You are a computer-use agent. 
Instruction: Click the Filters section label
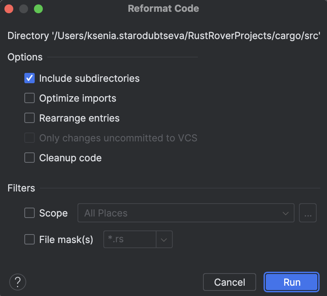tap(21, 188)
